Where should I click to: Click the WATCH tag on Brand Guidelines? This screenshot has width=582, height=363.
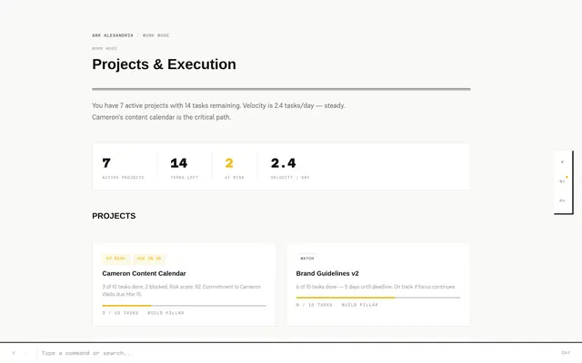307,258
